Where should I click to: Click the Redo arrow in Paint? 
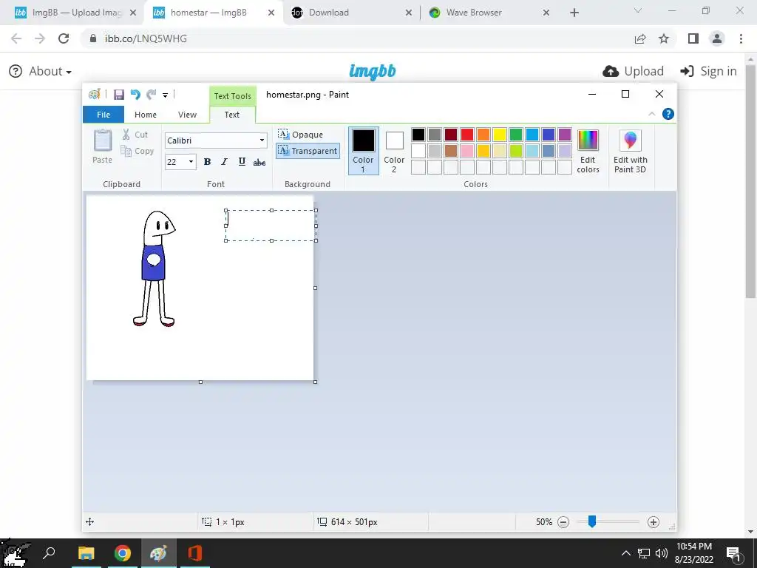click(152, 95)
